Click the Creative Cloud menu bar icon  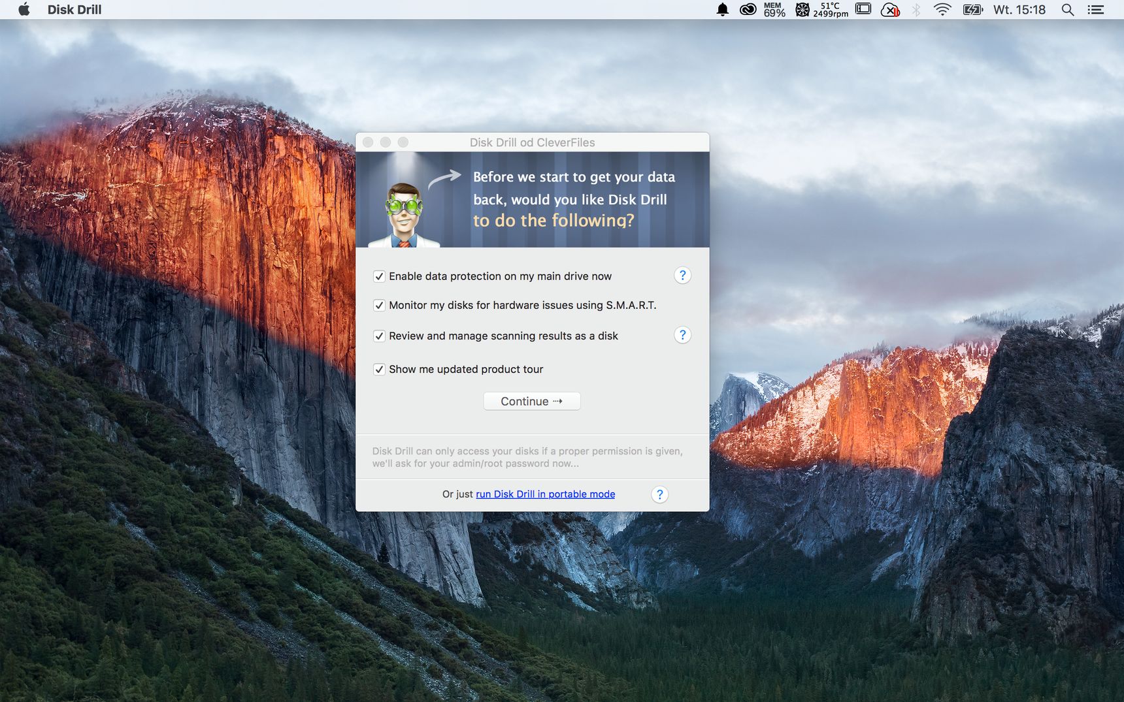[748, 9]
